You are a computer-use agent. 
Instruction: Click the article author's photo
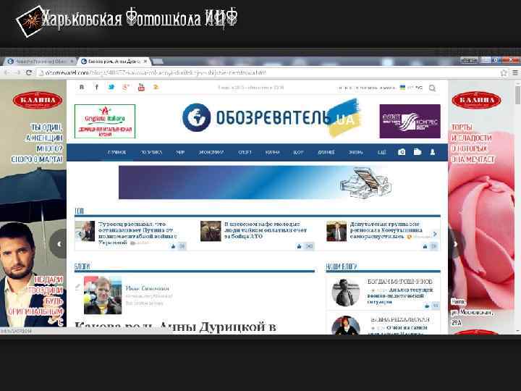click(103, 295)
